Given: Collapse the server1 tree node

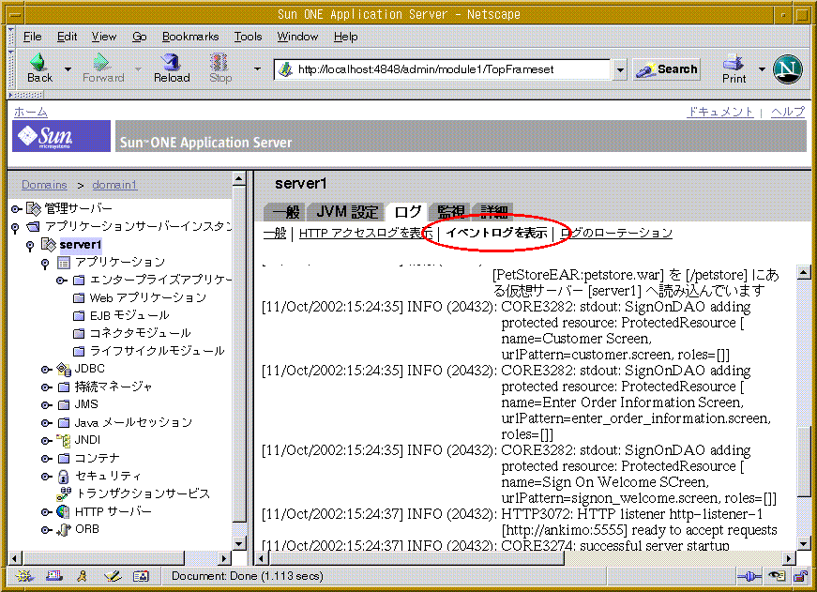Looking at the screenshot, I should click(30, 246).
